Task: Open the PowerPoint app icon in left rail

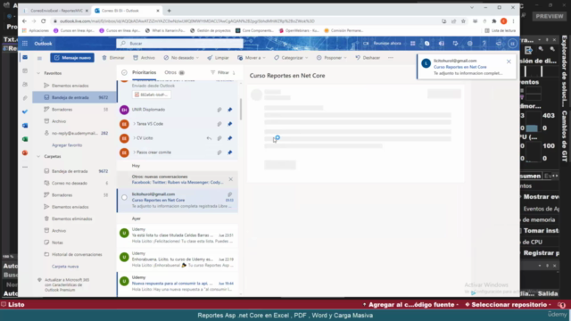Action: pos(25,152)
